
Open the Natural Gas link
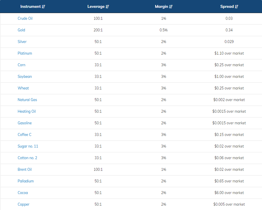[x=27, y=100]
